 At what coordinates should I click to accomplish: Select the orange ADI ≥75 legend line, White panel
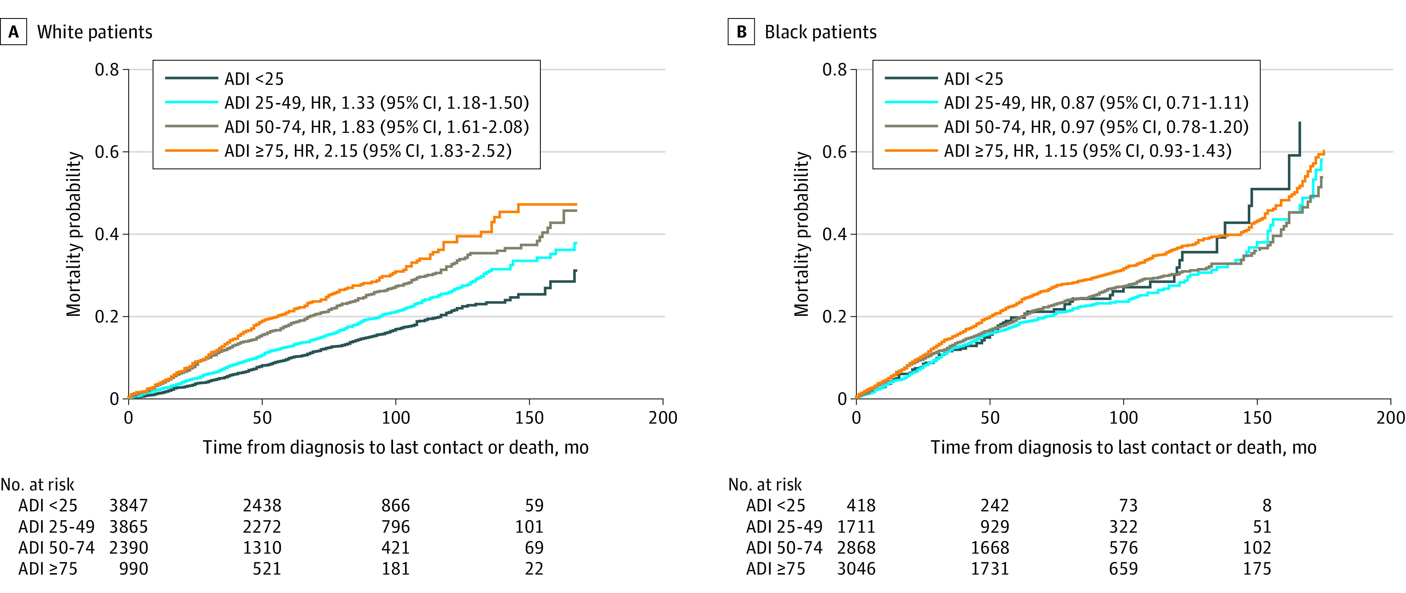tap(191, 151)
